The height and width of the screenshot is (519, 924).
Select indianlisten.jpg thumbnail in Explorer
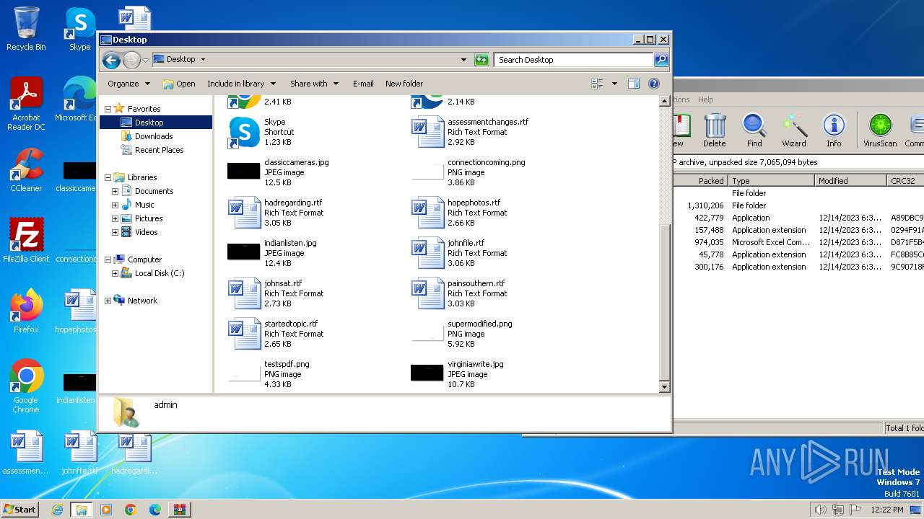pos(244,252)
